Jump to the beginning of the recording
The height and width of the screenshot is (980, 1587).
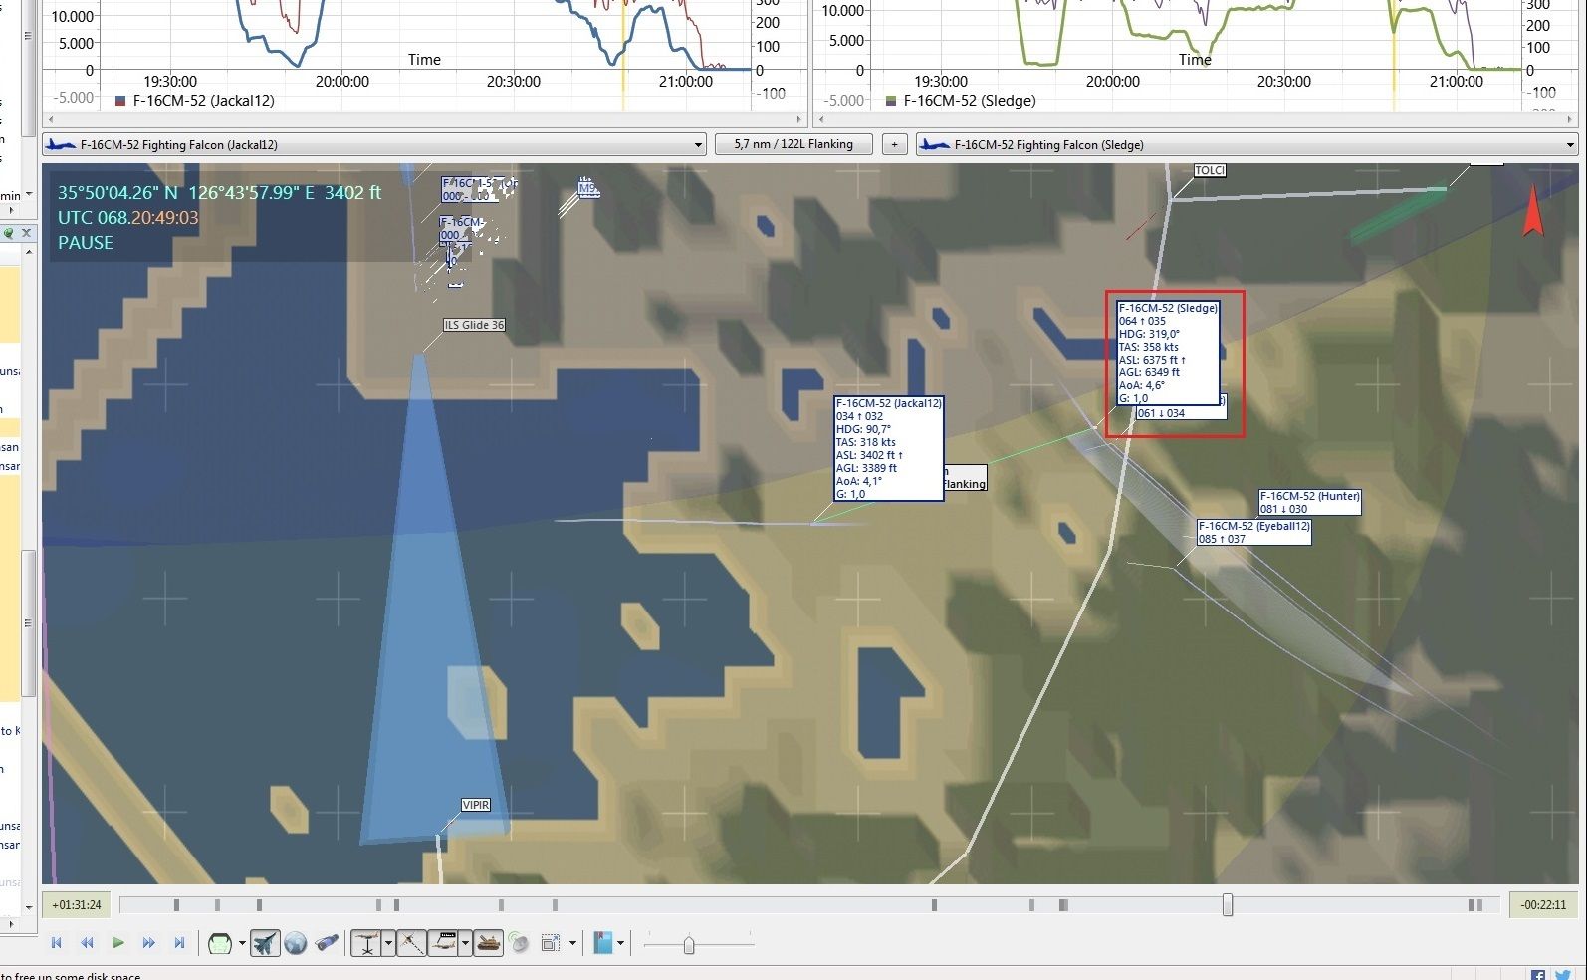tap(56, 942)
